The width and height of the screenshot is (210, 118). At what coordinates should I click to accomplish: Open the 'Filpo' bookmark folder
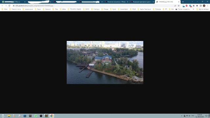55,9
